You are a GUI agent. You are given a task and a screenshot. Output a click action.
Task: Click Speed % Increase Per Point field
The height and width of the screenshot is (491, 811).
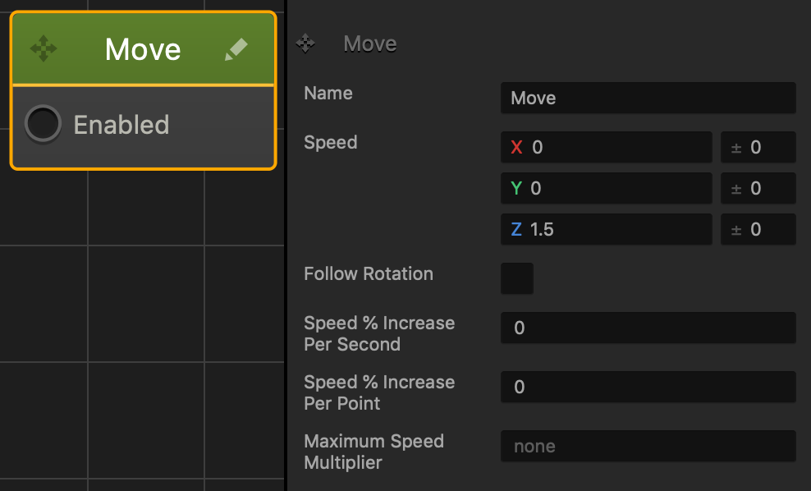click(648, 387)
